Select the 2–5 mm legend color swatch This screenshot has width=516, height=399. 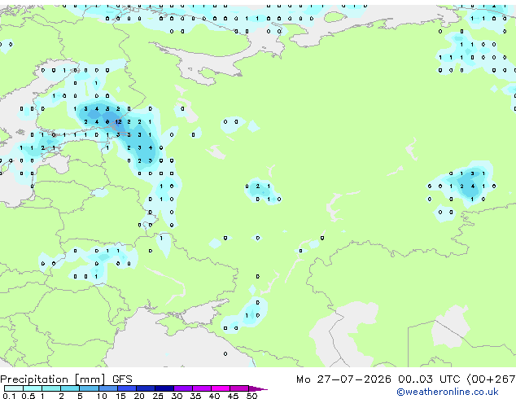(70, 388)
